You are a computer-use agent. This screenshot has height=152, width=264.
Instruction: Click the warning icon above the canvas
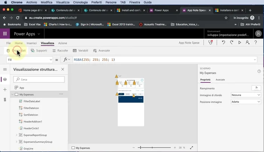click(116, 76)
